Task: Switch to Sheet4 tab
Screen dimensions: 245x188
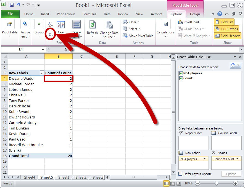Action: click(x=30, y=178)
